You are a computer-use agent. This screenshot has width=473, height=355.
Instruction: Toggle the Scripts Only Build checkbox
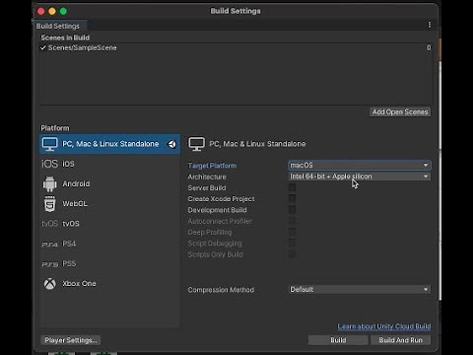(x=292, y=254)
